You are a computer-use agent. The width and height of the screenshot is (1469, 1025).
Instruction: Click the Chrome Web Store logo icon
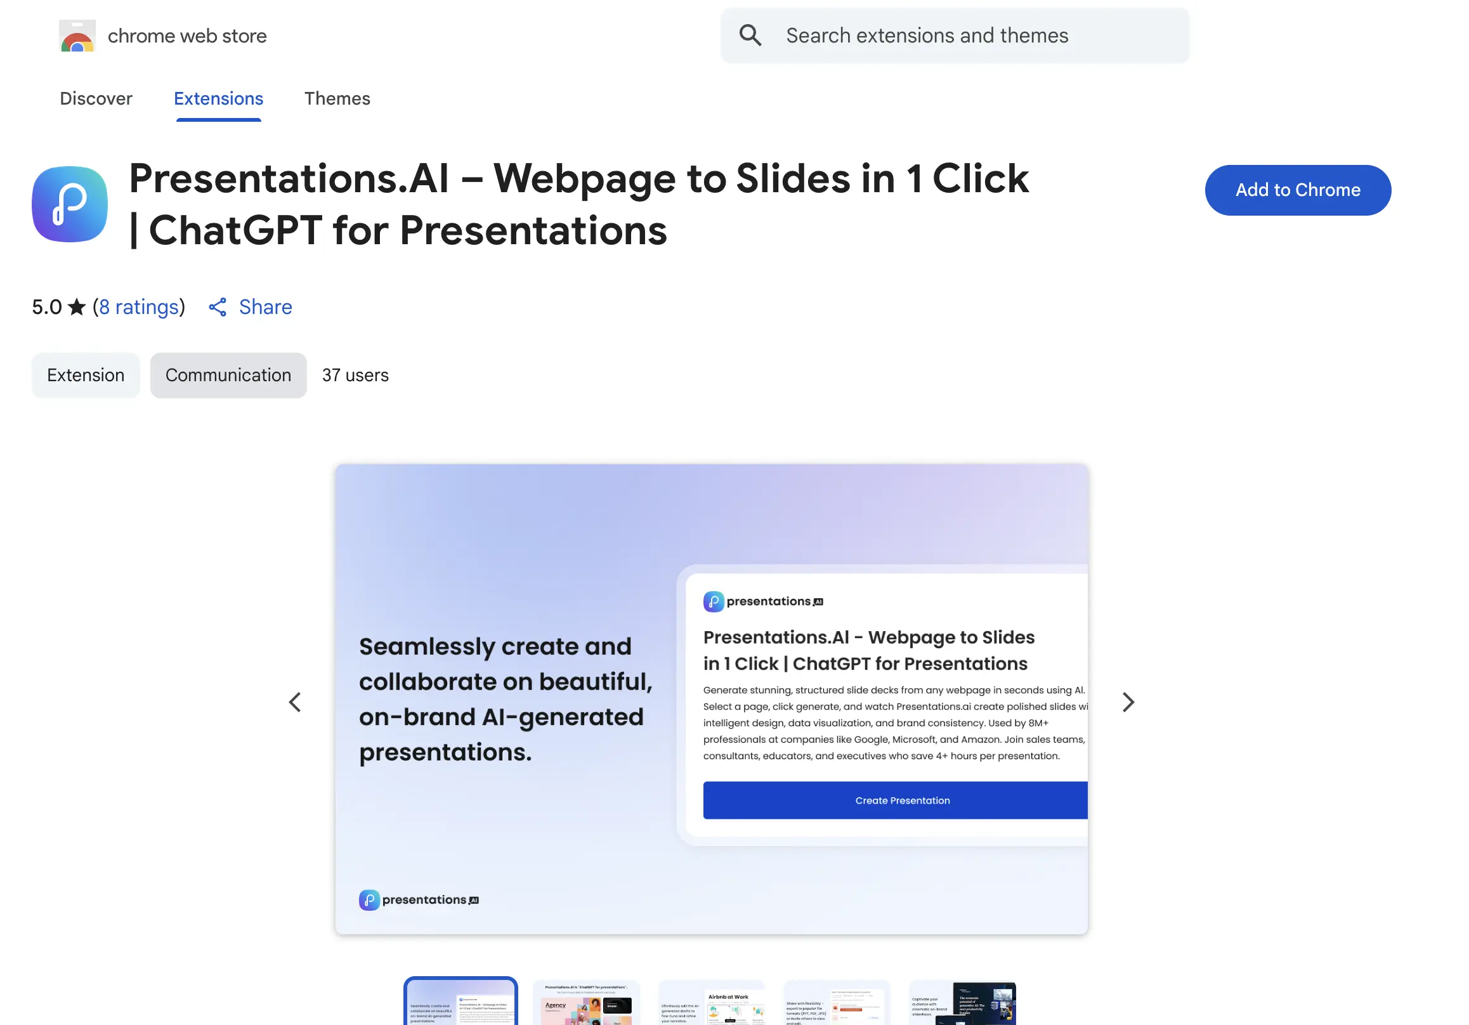point(77,35)
